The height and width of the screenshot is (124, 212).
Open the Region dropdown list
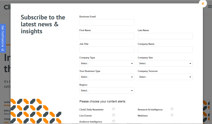point(107,91)
